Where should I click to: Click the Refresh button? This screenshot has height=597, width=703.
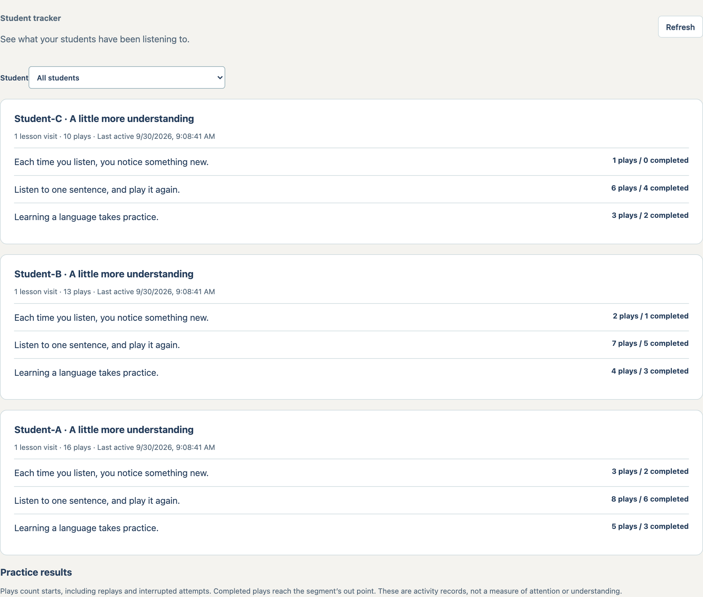point(680,27)
